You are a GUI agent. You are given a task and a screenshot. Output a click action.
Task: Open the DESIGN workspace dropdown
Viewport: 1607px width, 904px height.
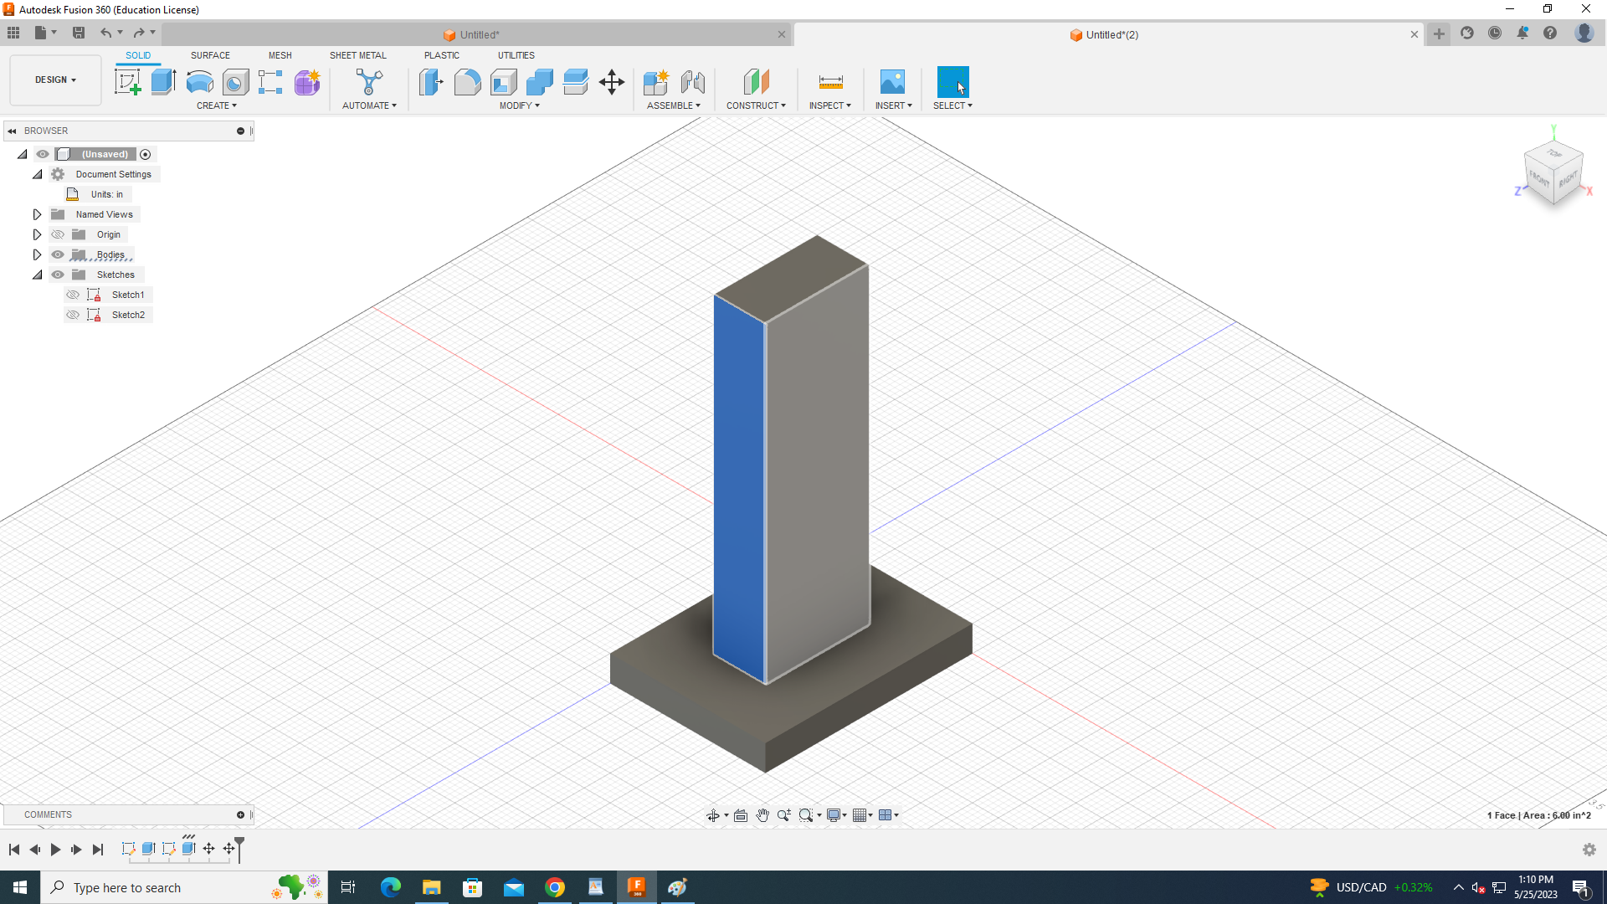click(x=55, y=80)
